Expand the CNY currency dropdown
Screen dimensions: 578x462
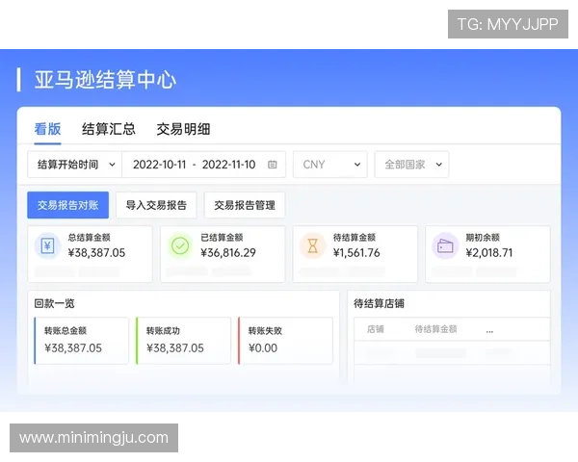click(330, 165)
